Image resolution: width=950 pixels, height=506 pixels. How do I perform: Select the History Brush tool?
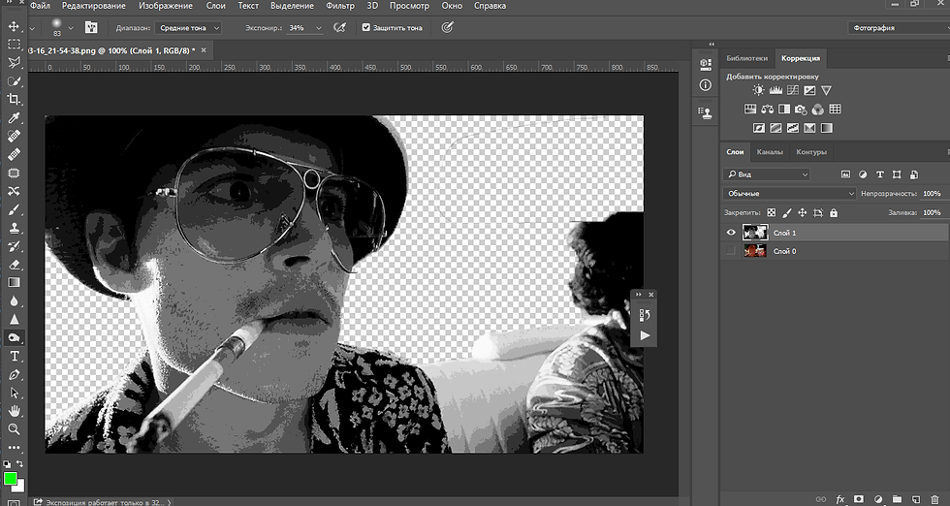pos(14,246)
